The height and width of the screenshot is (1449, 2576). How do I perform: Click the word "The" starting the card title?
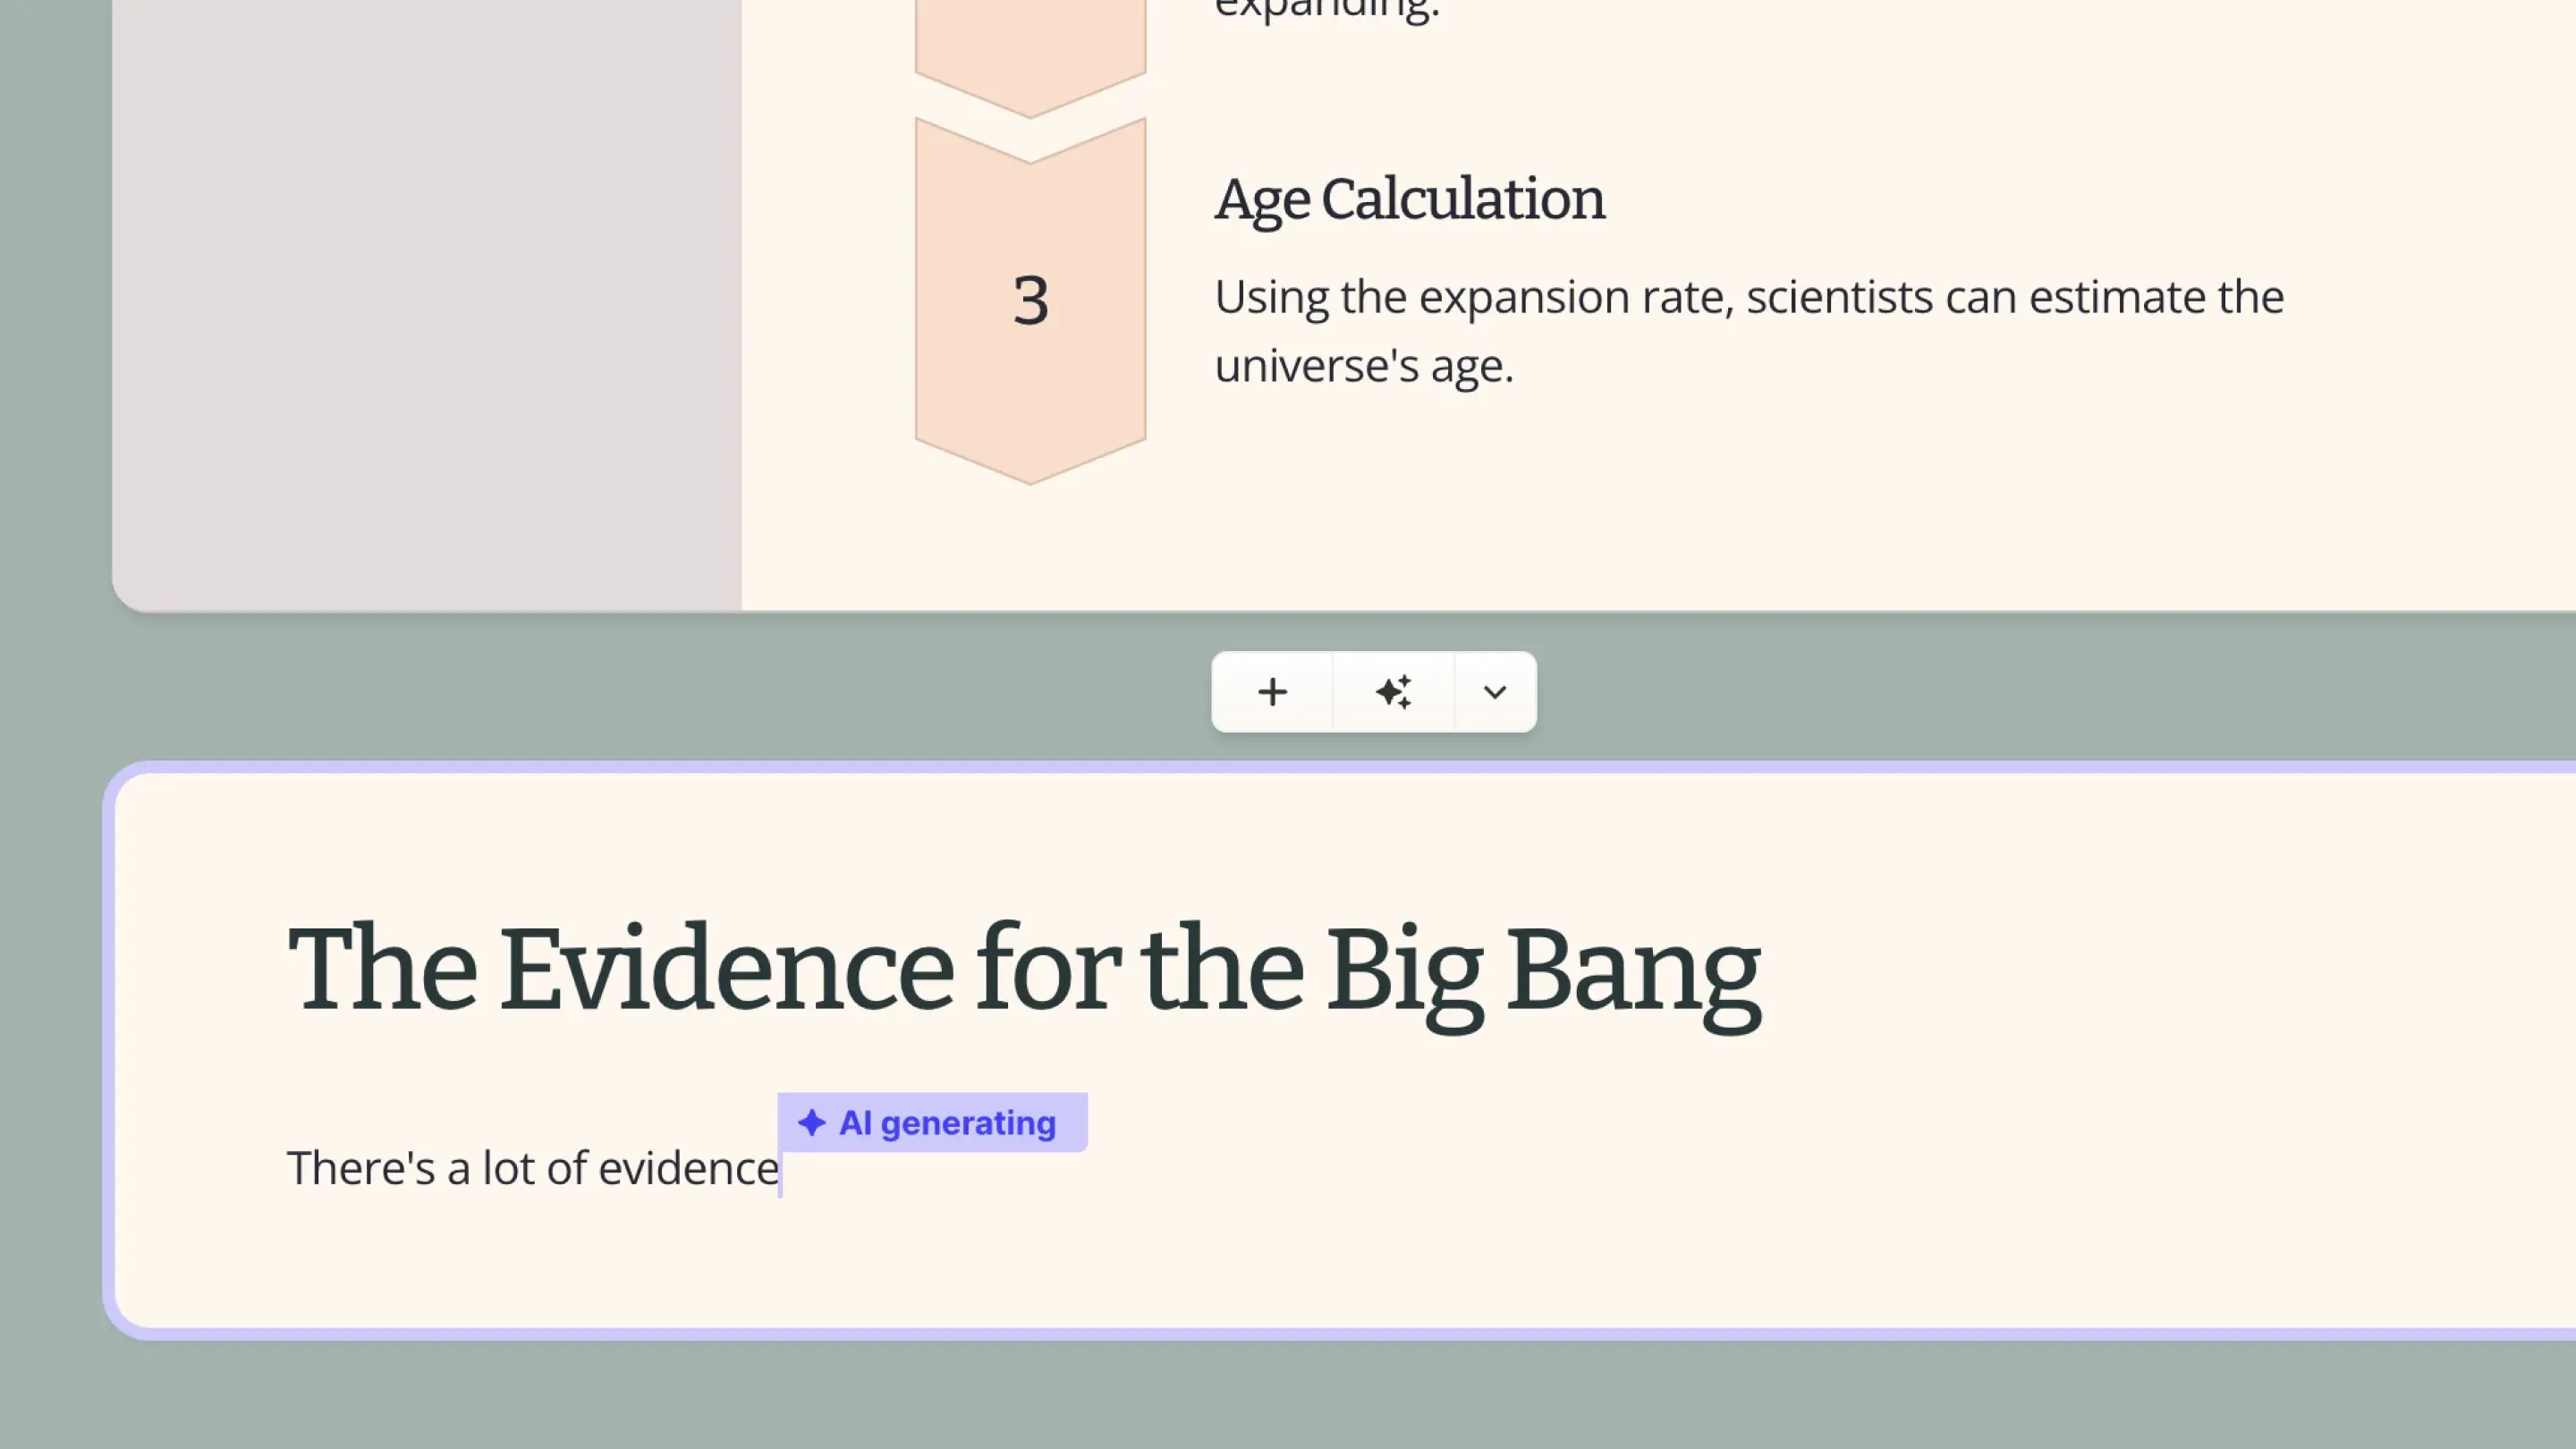382,970
